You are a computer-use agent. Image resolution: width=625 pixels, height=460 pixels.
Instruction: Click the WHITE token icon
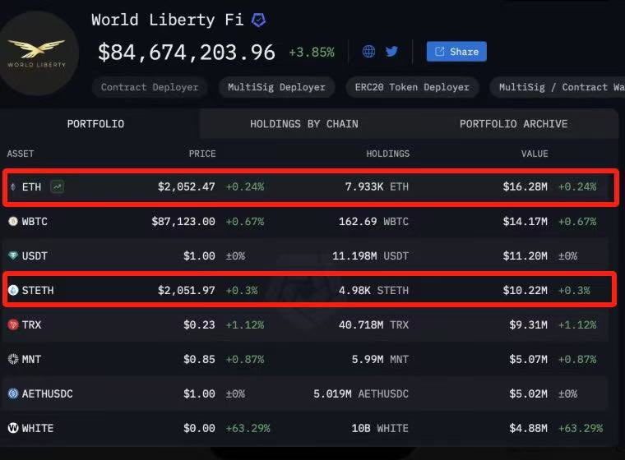point(13,428)
